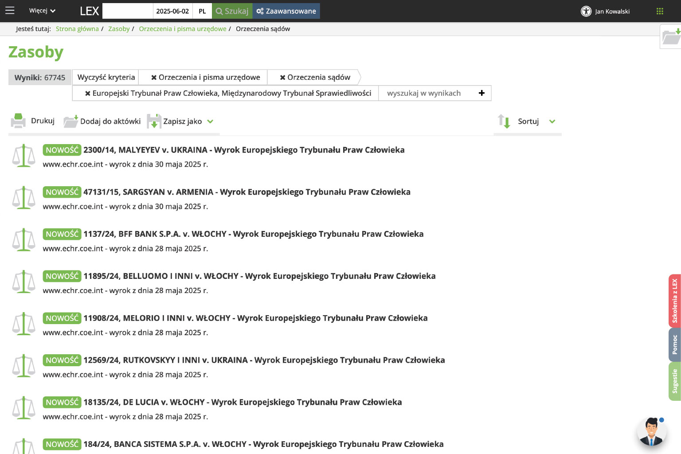Open the accessibility icon beside Jan Kowalski
681x454 pixels.
click(586, 11)
